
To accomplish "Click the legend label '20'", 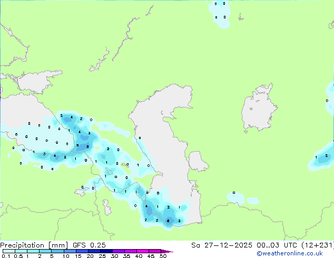I will tap(90, 256).
